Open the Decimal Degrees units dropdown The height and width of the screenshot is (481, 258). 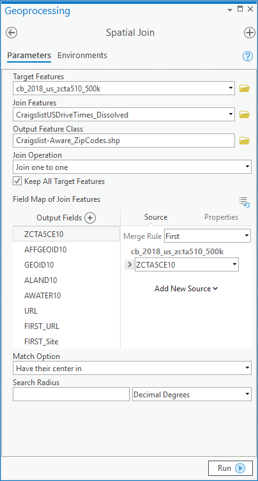pyautogui.click(x=192, y=394)
